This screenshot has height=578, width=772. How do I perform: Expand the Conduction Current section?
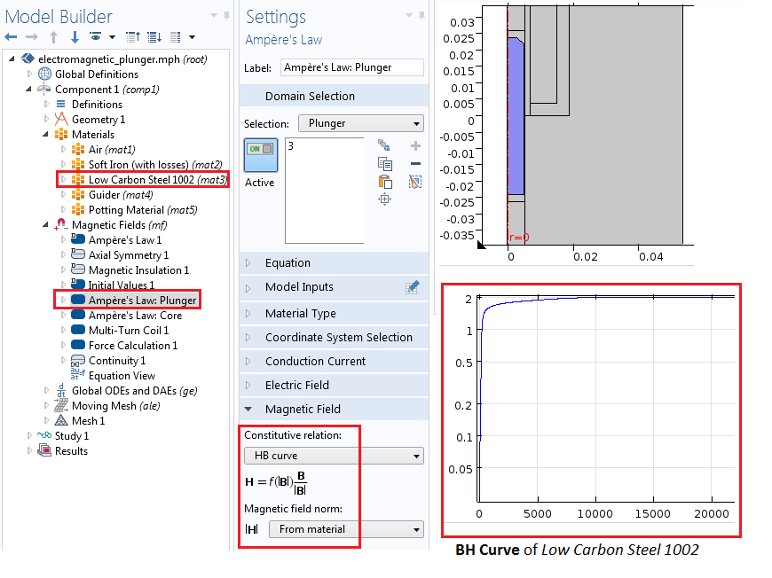[315, 361]
